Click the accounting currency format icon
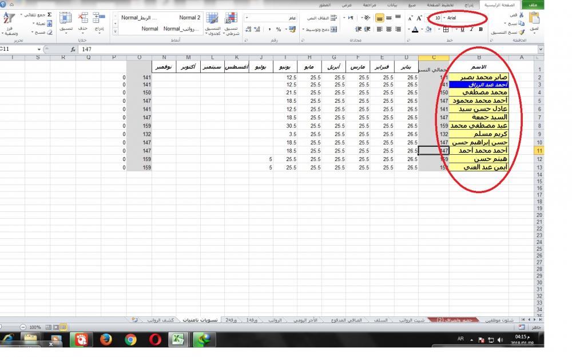Viewport: 572px width, 357px height. (x=292, y=29)
